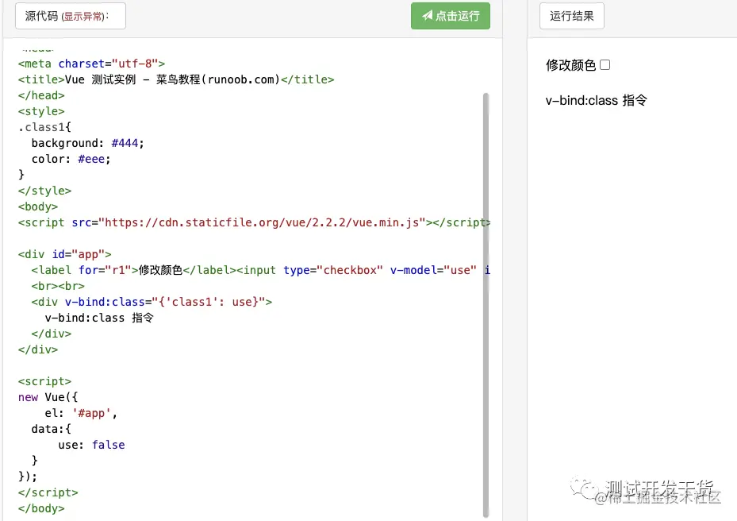Toggle the 修改颜色 checkbox in result pane
The width and height of the screenshot is (737, 521).
tap(605, 64)
